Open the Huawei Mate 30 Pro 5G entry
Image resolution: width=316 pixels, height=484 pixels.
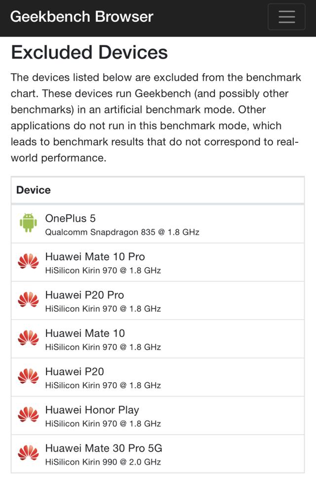104,448
